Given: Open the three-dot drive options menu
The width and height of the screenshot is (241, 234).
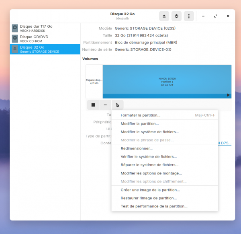Looking at the screenshot, I should click(189, 16).
